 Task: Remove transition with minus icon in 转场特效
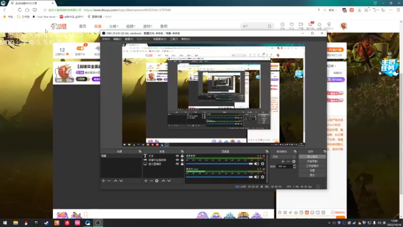[x=288, y=161]
